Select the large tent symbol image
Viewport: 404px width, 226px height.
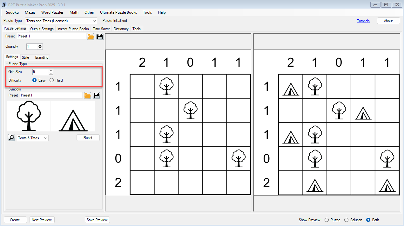[x=73, y=116]
